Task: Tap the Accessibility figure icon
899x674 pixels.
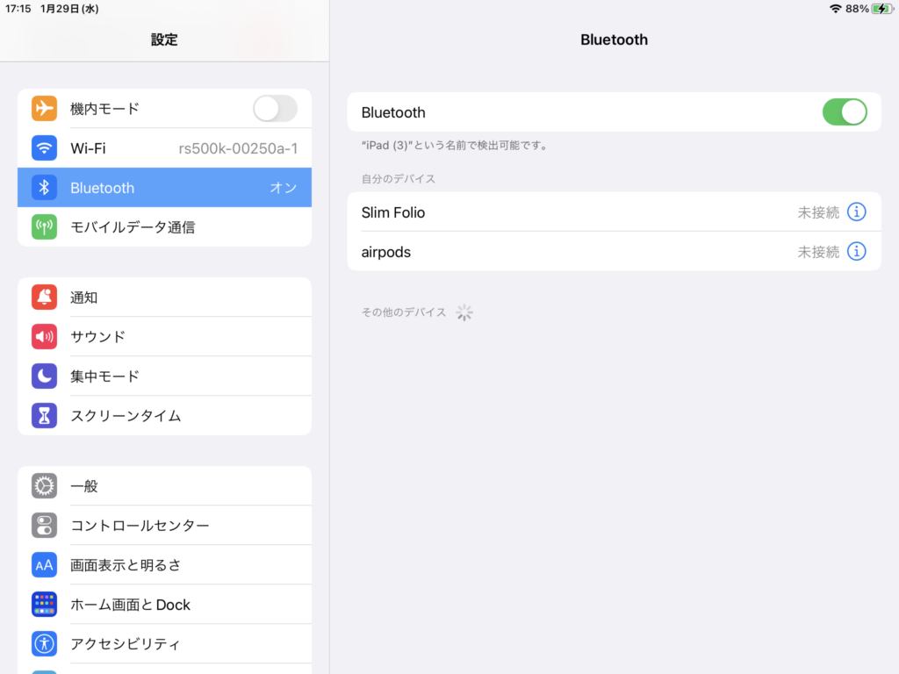Action: coord(44,643)
